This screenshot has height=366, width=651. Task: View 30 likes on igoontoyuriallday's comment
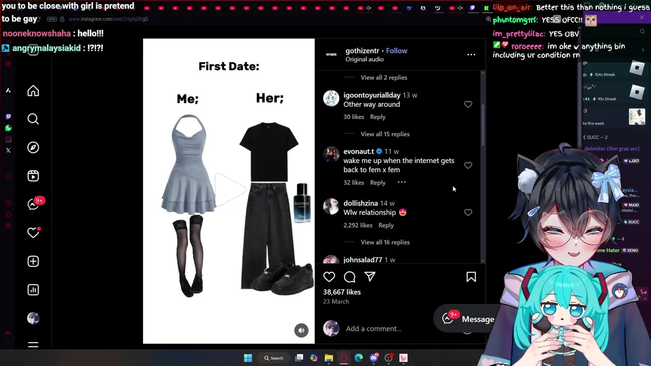353,117
